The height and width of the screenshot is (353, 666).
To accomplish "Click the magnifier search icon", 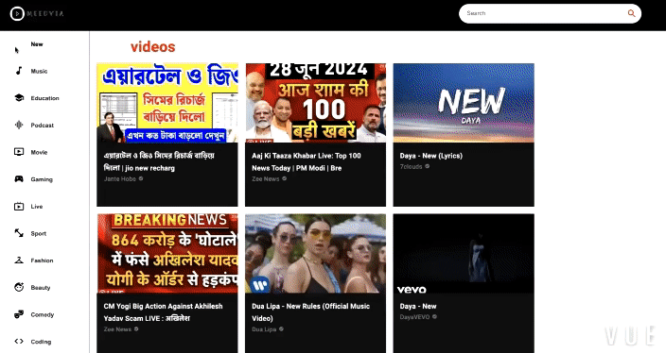I will click(632, 13).
